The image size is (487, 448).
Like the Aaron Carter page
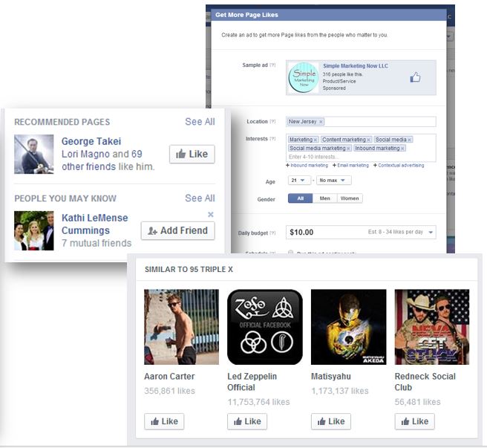164,421
